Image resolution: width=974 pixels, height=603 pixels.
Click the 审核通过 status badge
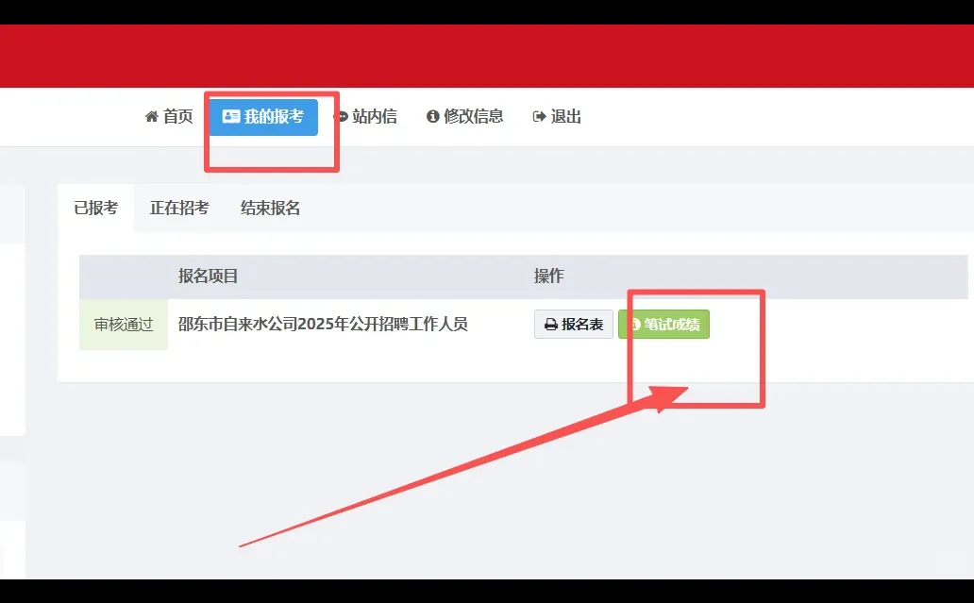123,324
